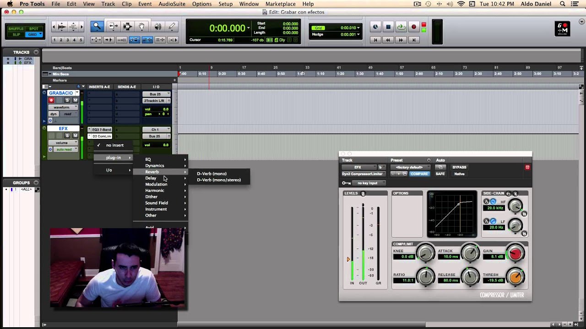Open the waveform track view selector
586x329 pixels.
coord(63,107)
